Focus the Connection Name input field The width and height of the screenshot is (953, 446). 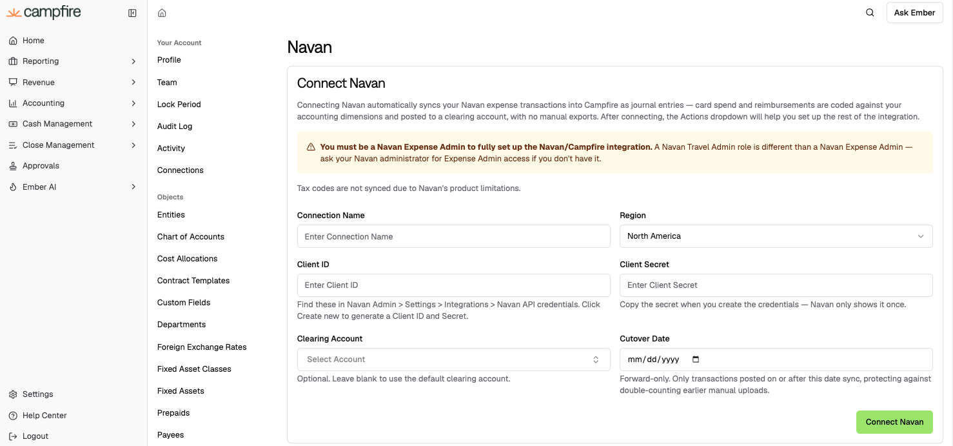tap(453, 236)
